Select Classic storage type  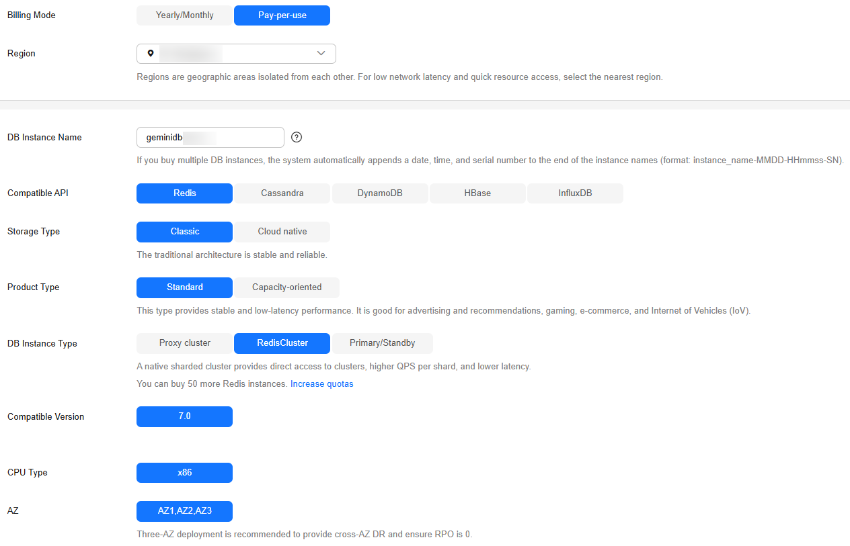(185, 232)
